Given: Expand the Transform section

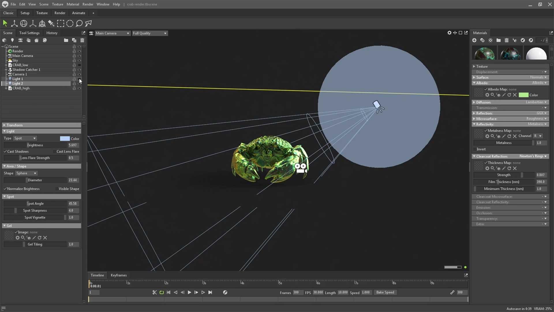Looking at the screenshot, I should point(42,125).
